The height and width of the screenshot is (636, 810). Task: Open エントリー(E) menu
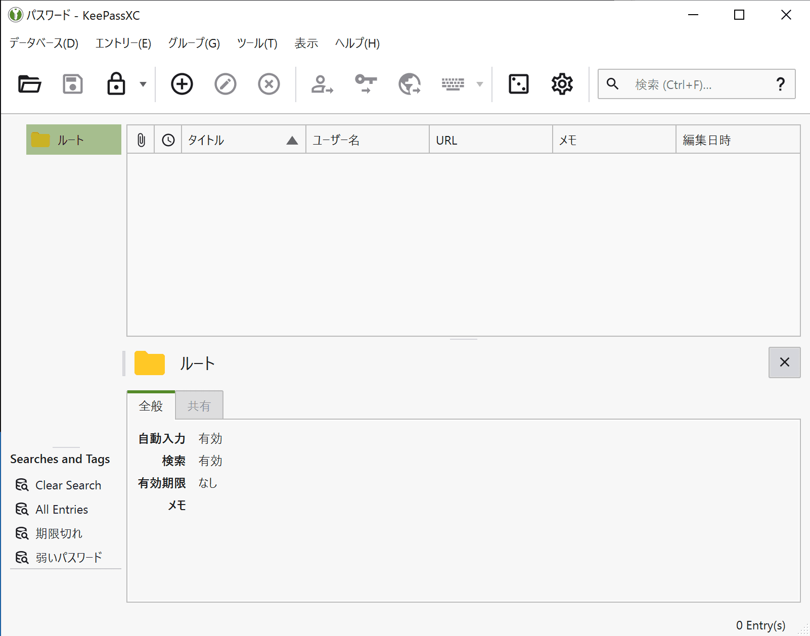(x=123, y=43)
